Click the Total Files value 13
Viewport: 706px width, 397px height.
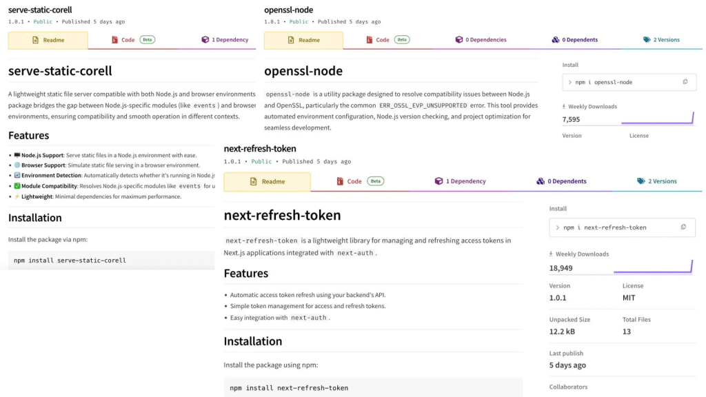point(626,332)
